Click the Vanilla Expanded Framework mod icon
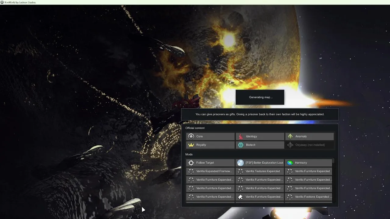This screenshot has height=219, width=390. [191, 171]
